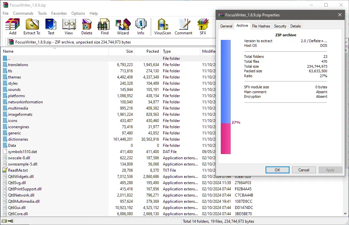The width and height of the screenshot is (349, 225).
Task: Click the address bar archive path
Action: 73,42
